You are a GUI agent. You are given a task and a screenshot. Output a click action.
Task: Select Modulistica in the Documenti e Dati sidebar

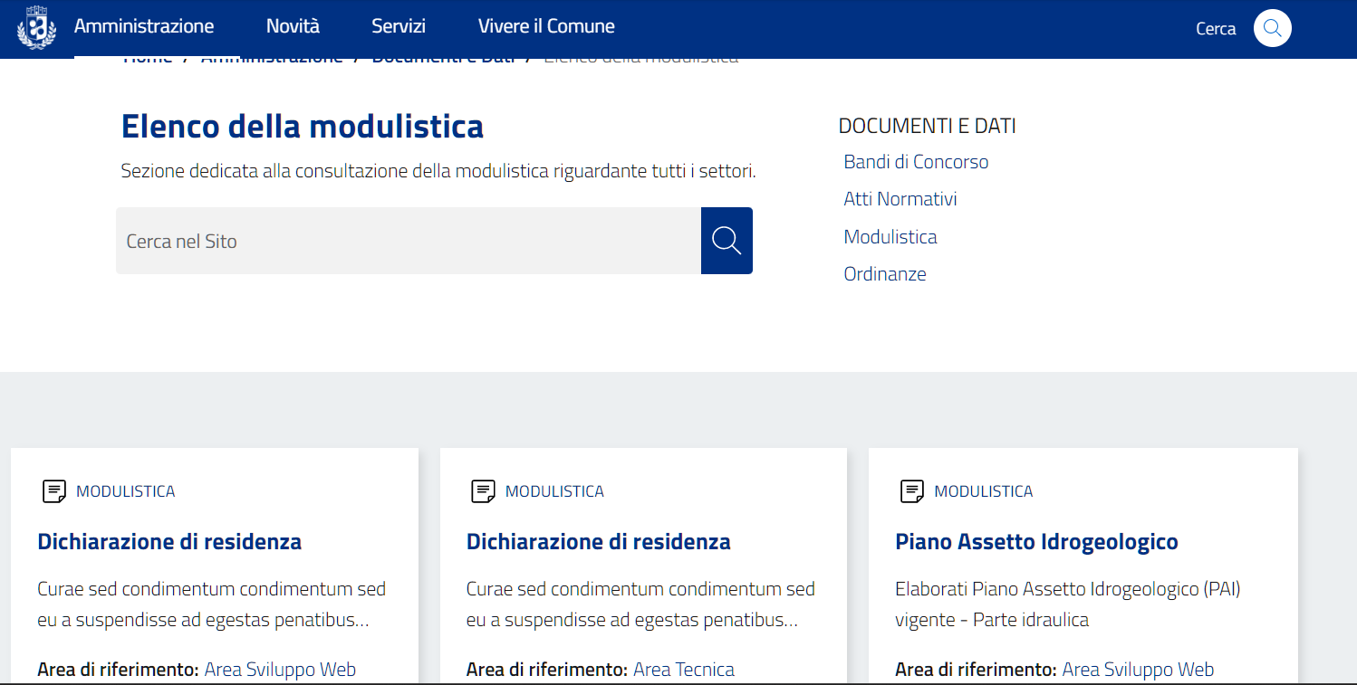pos(890,237)
